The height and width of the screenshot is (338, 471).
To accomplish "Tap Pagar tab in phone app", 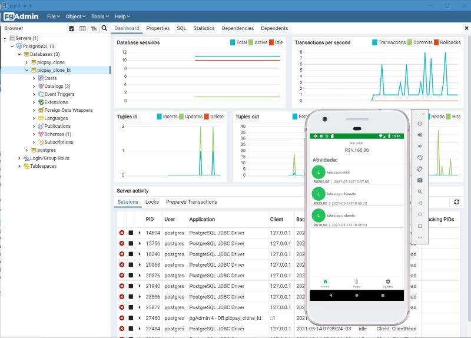I will (x=357, y=283).
